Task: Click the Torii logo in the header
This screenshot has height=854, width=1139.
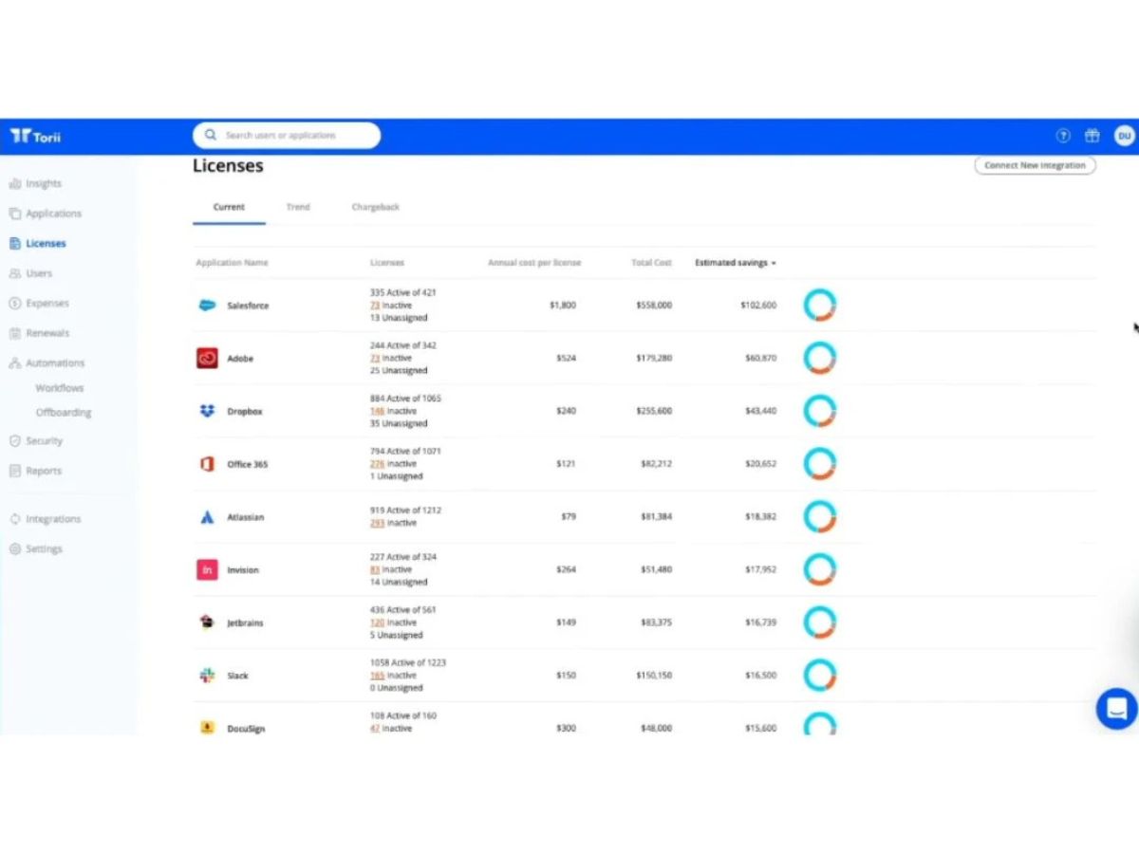Action: pyautogui.click(x=35, y=136)
